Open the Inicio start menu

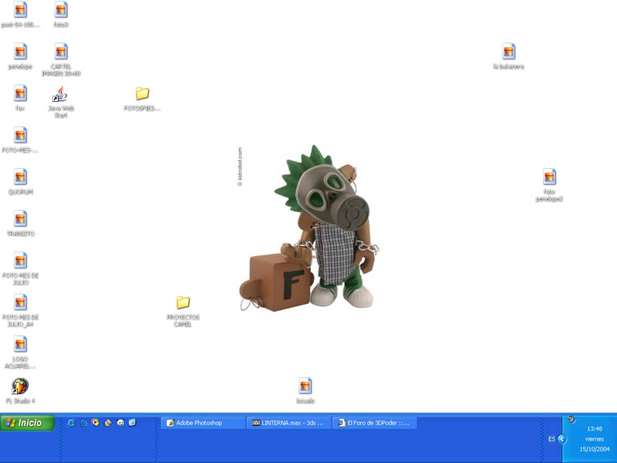point(27,423)
